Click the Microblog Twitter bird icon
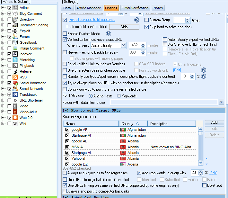Screen dimensions: 228x198 [x=15, y=60]
